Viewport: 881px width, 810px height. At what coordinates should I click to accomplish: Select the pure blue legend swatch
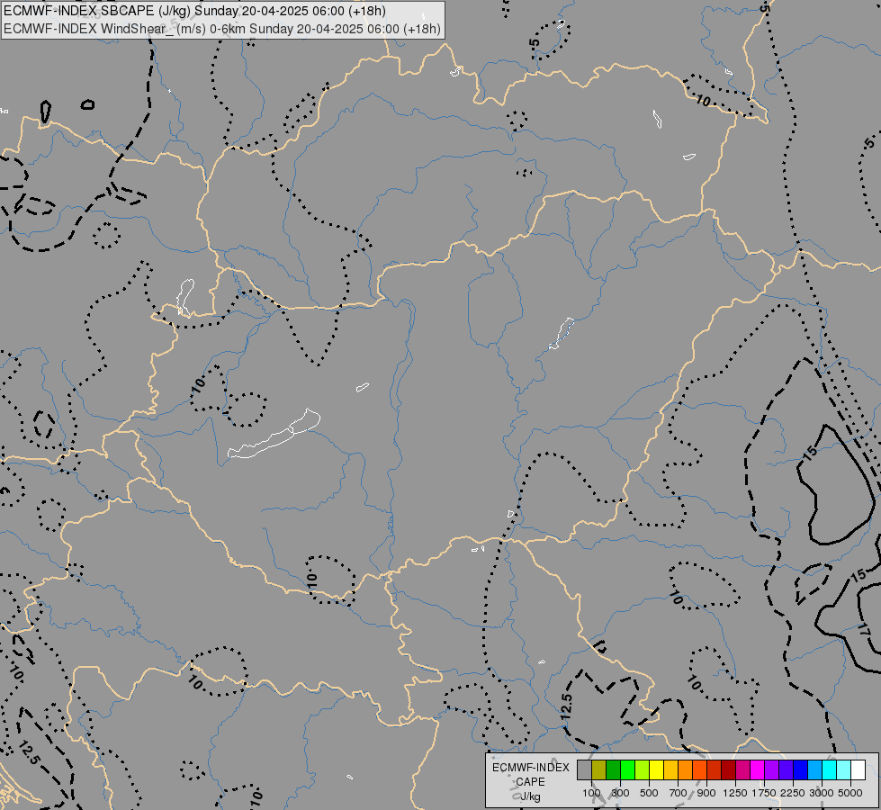tap(800, 769)
